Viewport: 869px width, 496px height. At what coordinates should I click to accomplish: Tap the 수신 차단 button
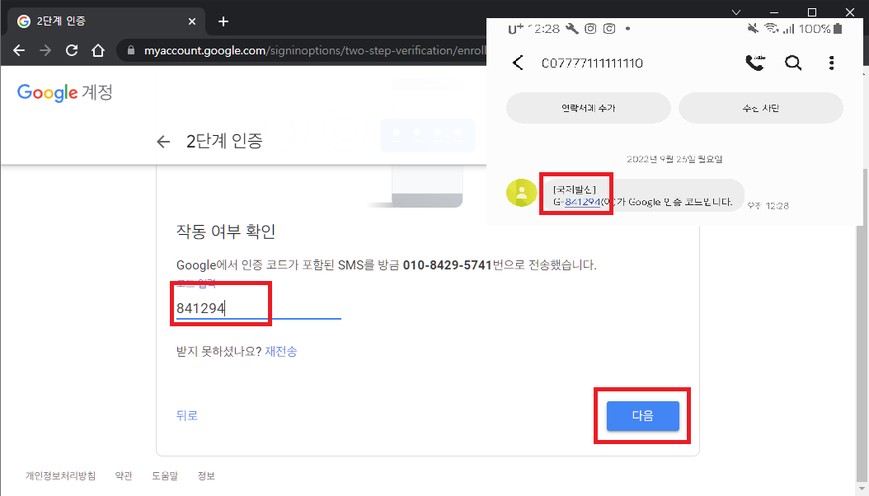[761, 108]
